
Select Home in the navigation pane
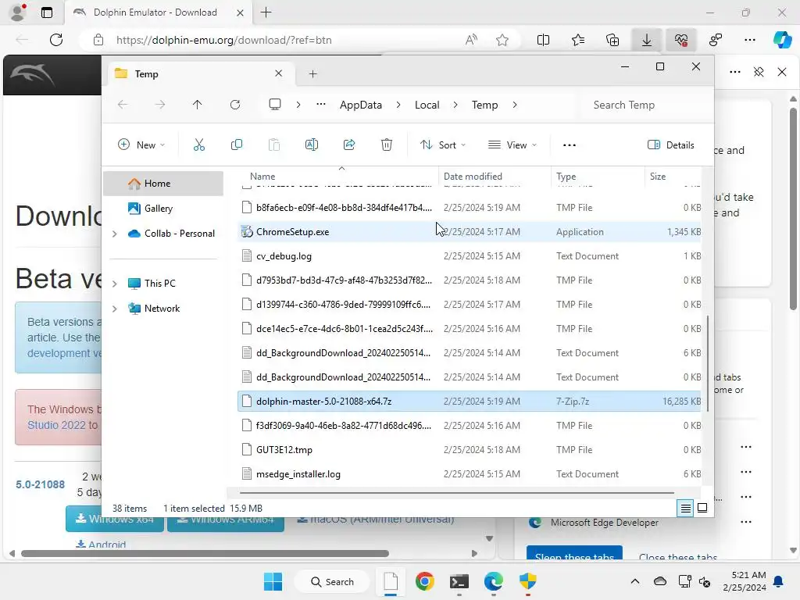[163, 183]
